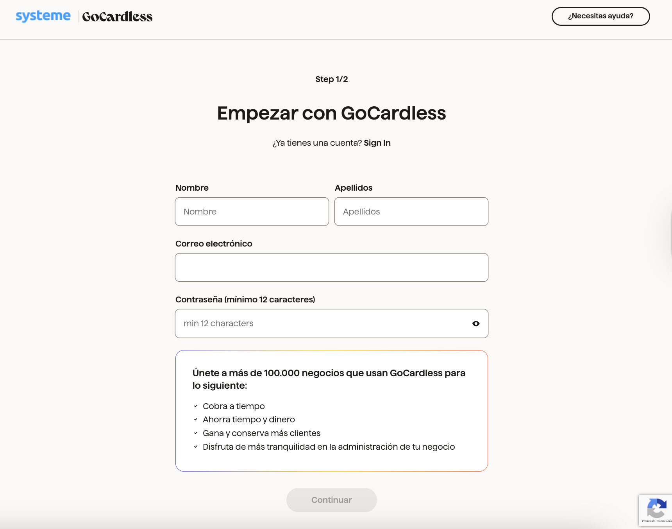
Task: Select the Contraseña password field
Action: pyautogui.click(x=332, y=323)
